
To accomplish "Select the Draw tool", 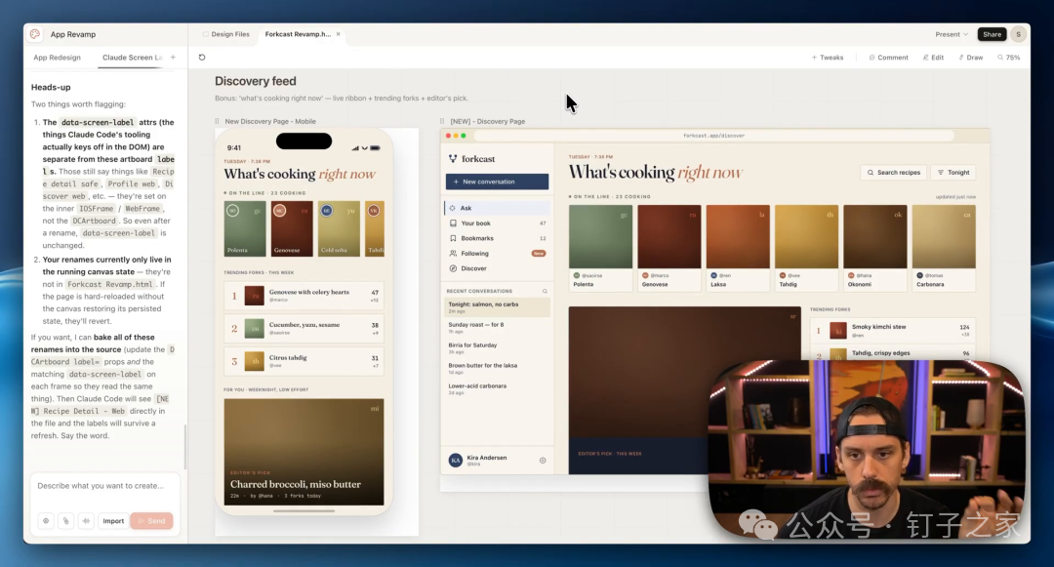I will [x=971, y=58].
